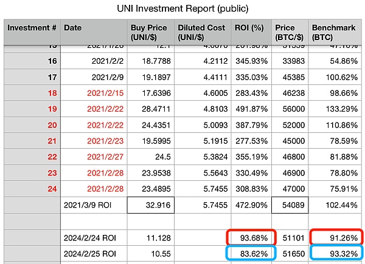Click the "Buy Price (UNI/$)" header cell
This screenshot has height=264, width=365.
(149, 33)
